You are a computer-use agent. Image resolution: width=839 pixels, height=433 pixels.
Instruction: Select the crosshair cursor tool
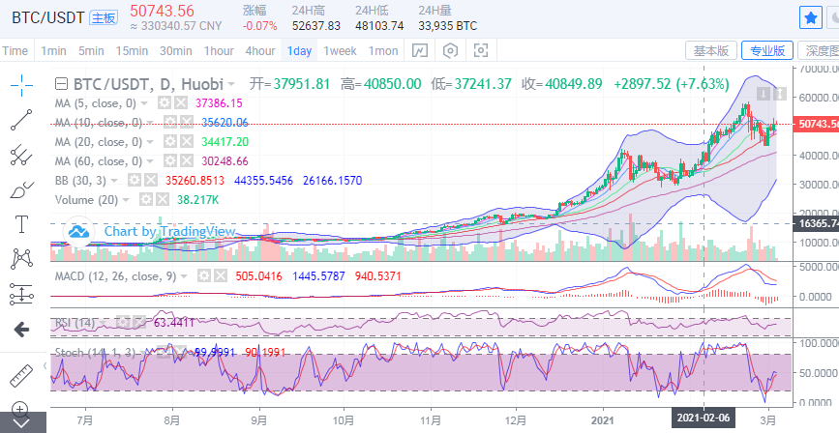point(21,84)
